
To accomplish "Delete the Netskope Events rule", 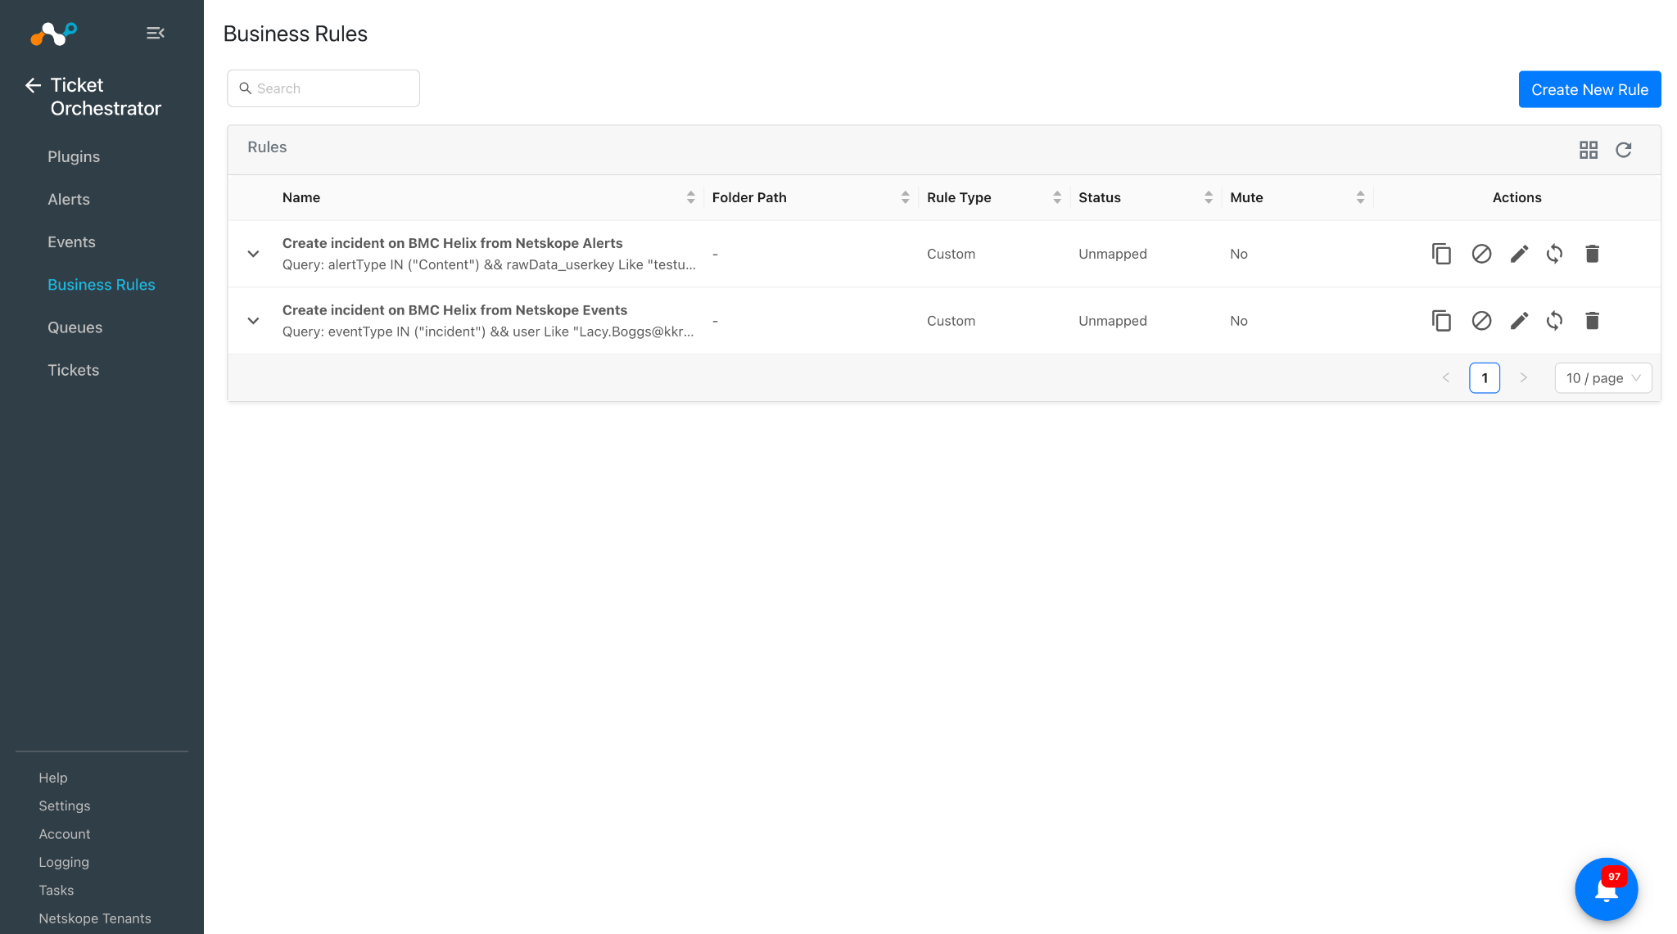I will tap(1592, 321).
